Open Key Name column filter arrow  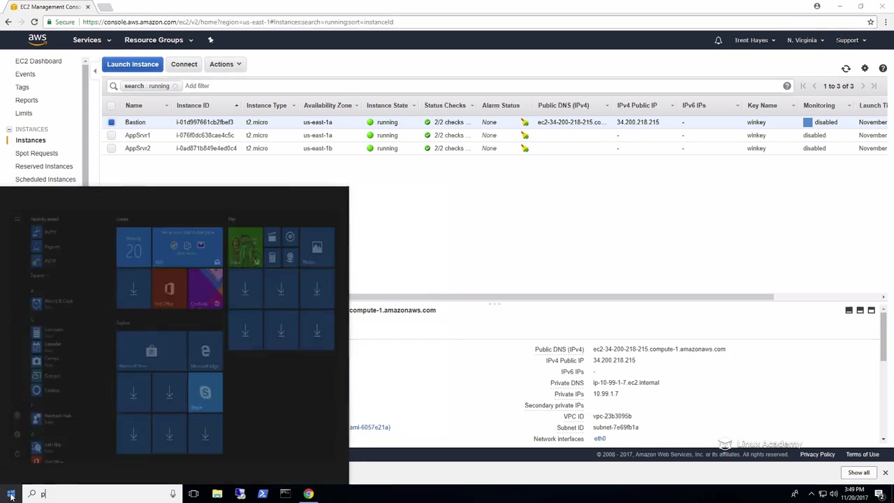pyautogui.click(x=793, y=105)
